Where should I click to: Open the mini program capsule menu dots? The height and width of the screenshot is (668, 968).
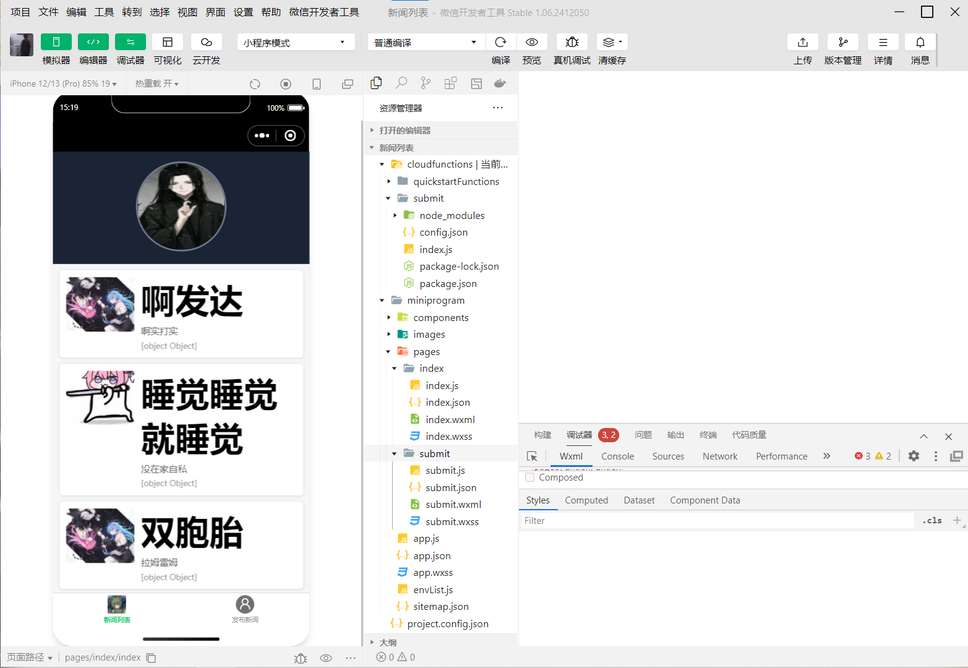(262, 135)
